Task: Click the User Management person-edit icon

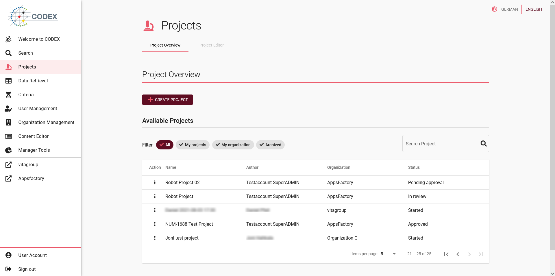Action: point(8,108)
